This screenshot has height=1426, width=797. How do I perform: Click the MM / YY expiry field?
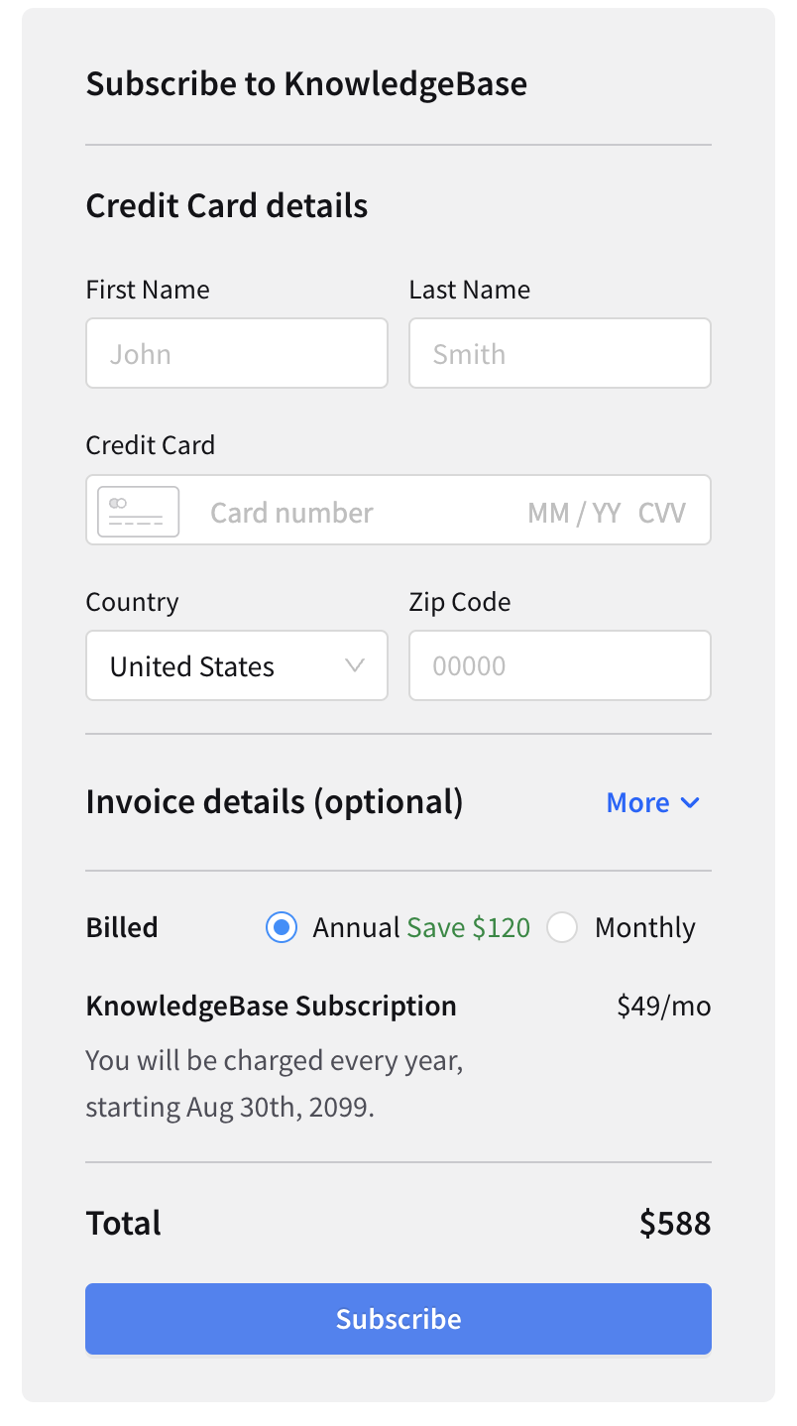point(574,513)
